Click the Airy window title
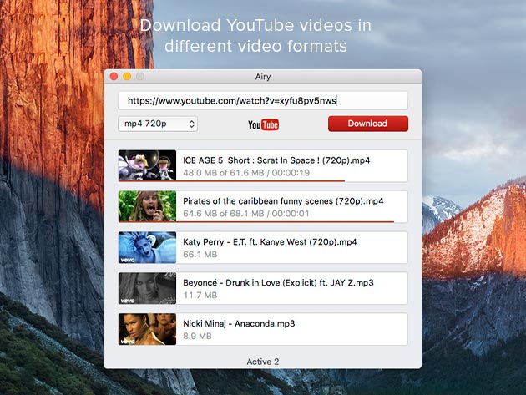The height and width of the screenshot is (395, 526). [263, 77]
